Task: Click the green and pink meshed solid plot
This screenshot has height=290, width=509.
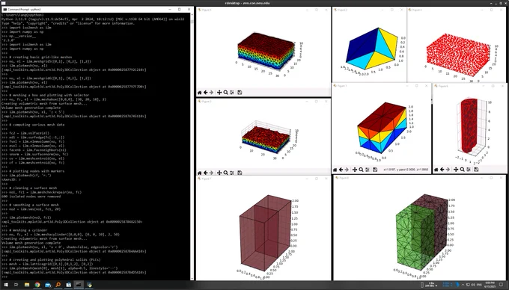Action: 421,232
